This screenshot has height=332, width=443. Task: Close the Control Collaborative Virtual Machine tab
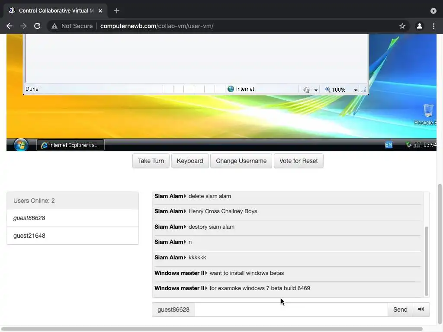pyautogui.click(x=100, y=11)
